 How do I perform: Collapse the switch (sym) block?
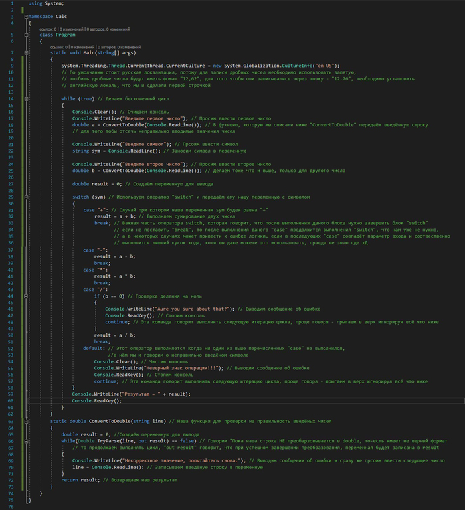(x=25, y=197)
